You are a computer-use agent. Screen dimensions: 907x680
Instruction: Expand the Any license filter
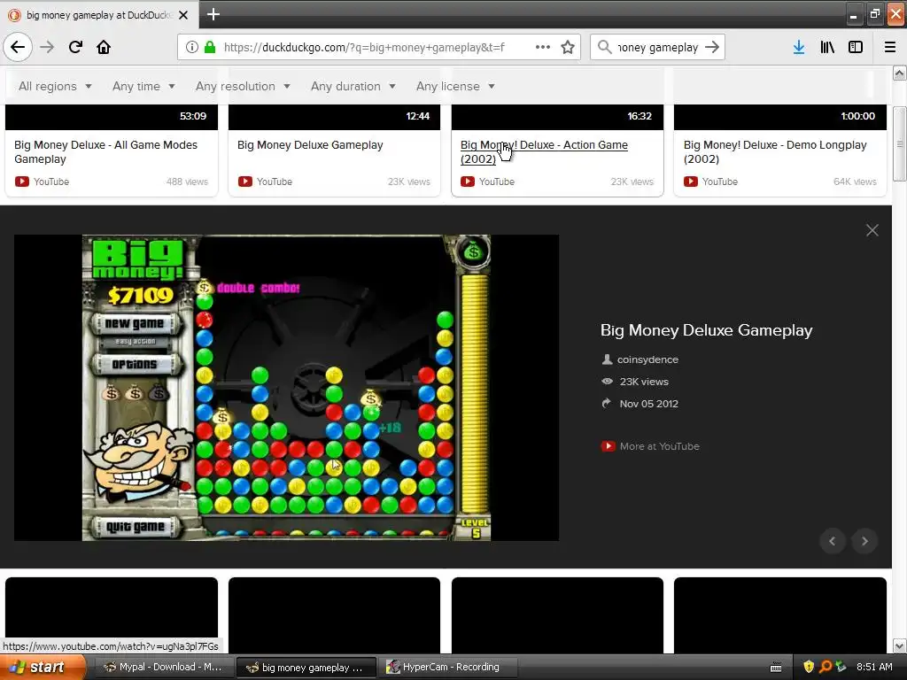(456, 86)
